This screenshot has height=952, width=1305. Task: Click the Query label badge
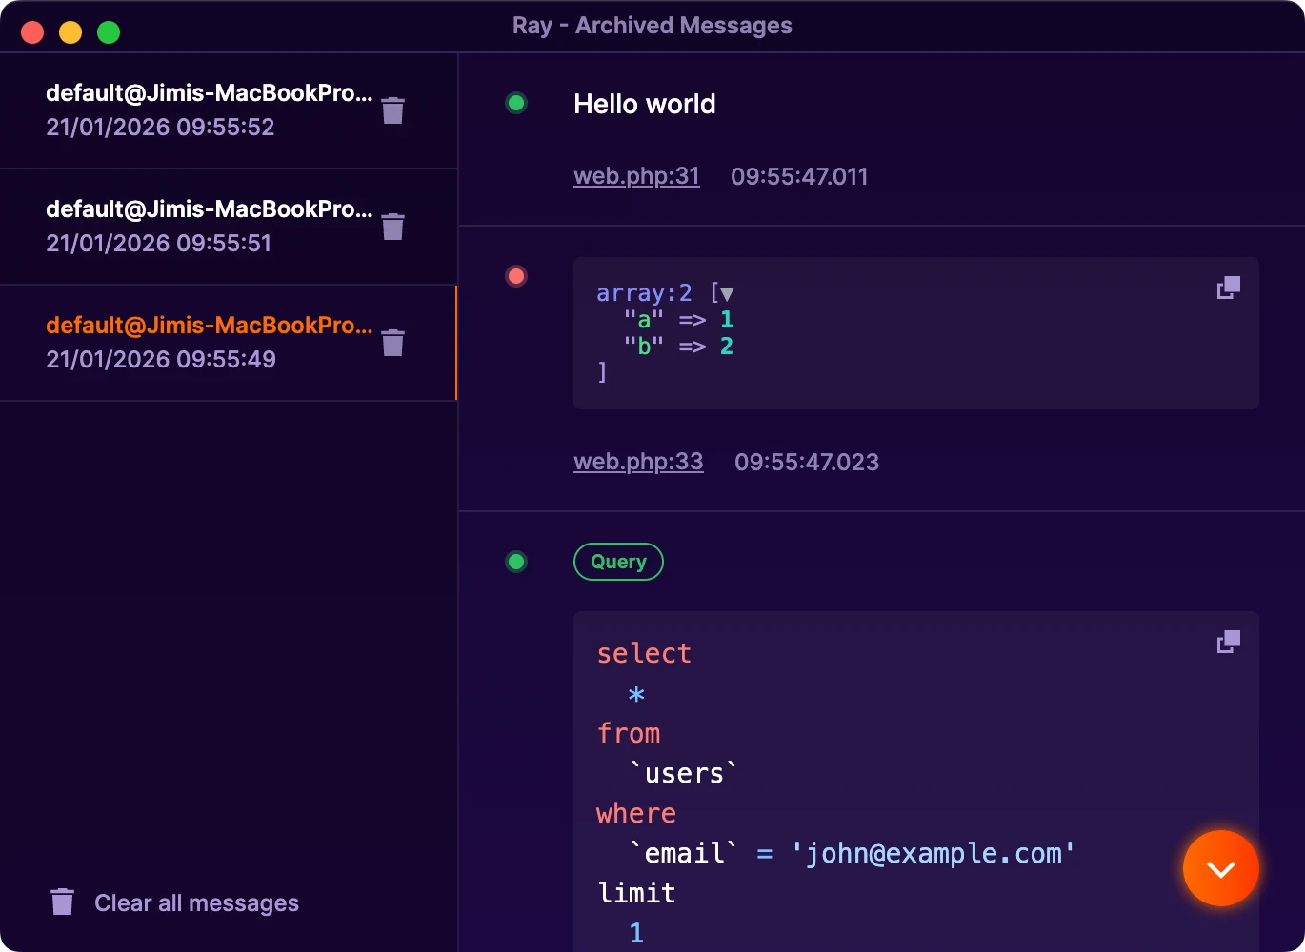pos(618,562)
